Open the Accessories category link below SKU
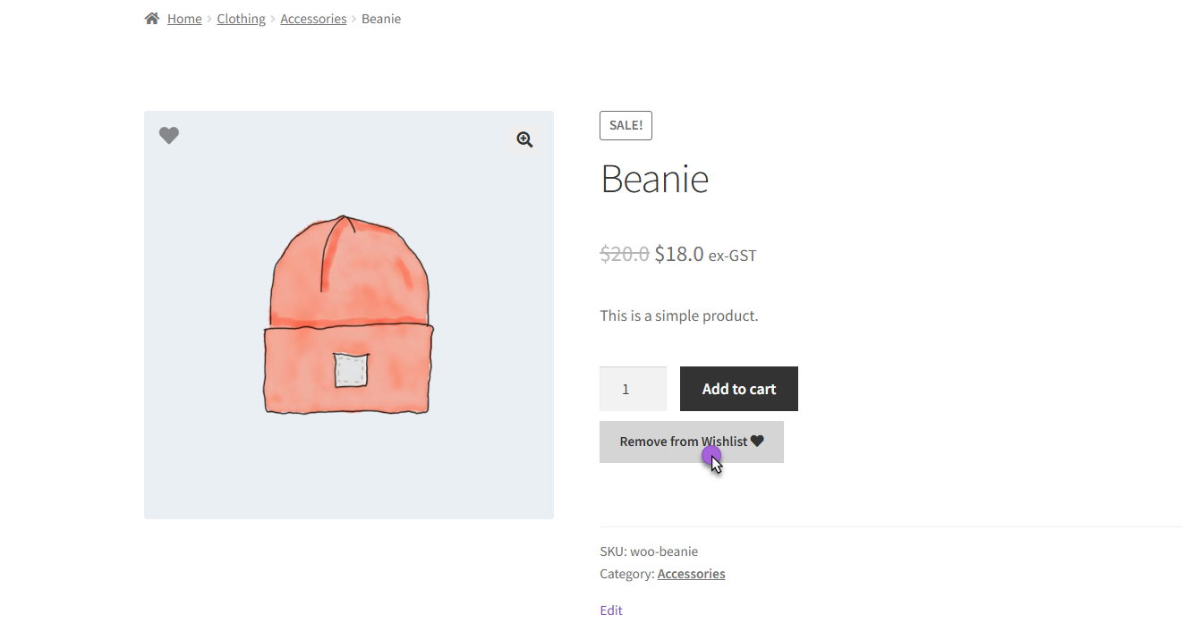 click(x=691, y=574)
